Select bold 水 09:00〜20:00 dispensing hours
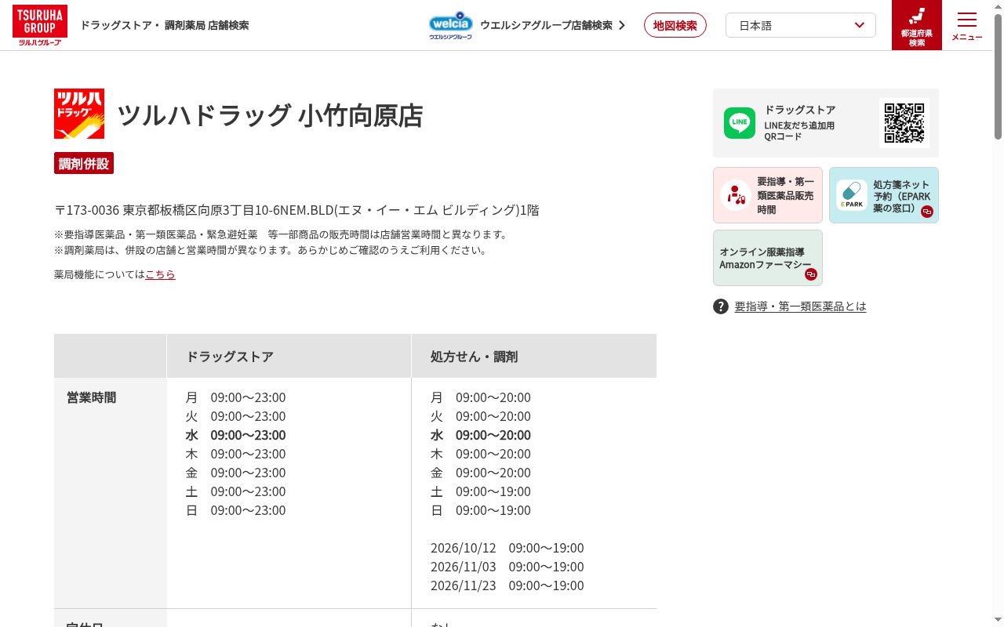This screenshot has width=1004, height=627. [481, 435]
